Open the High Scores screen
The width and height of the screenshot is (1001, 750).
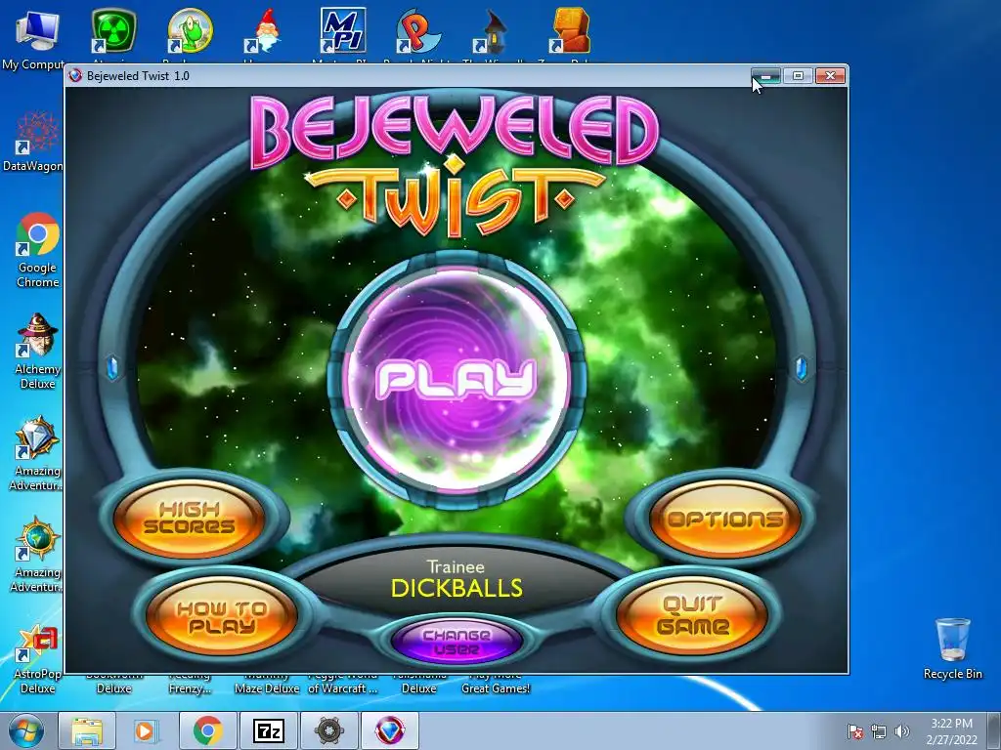point(189,518)
